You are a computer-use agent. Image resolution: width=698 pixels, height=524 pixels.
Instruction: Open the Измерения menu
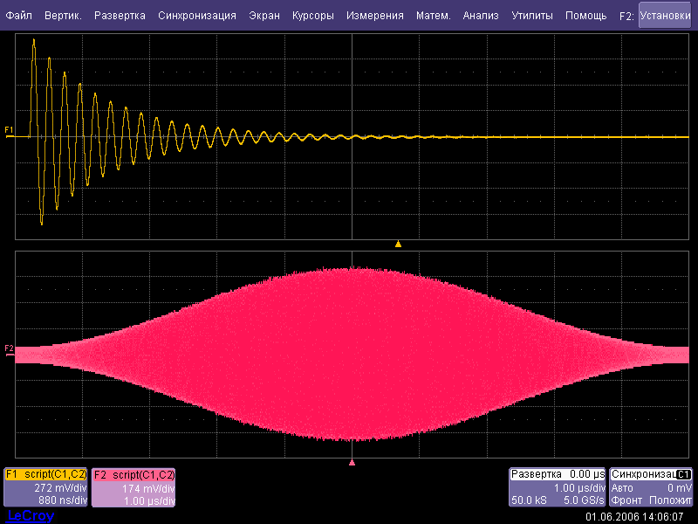coord(374,16)
